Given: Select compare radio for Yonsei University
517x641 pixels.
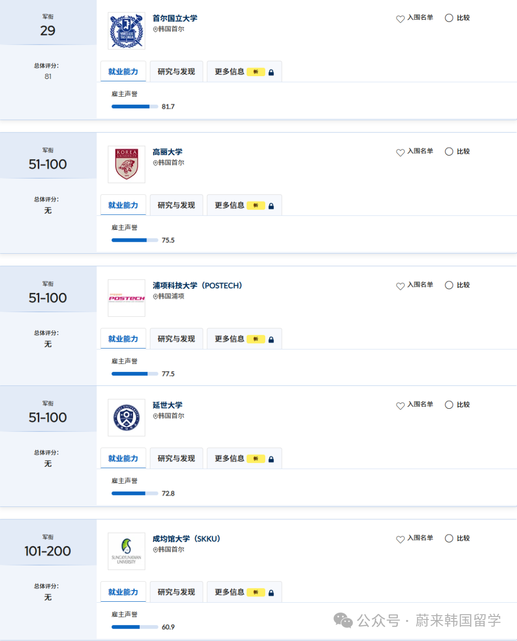Looking at the screenshot, I should point(449,405).
